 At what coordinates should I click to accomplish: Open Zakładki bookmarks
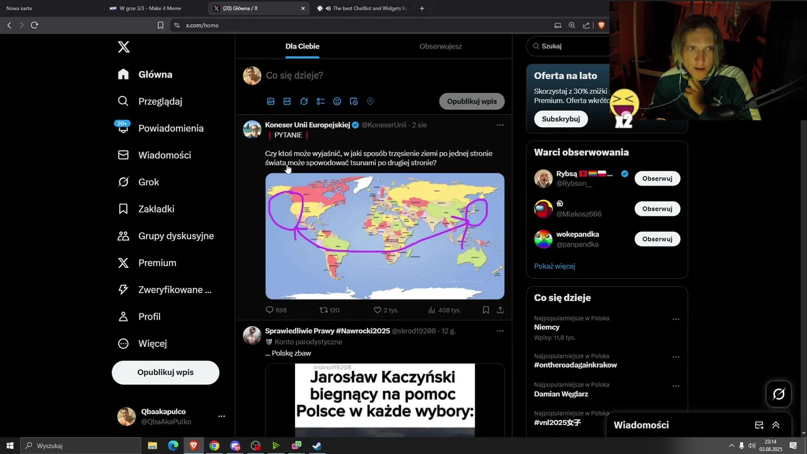[x=147, y=209]
